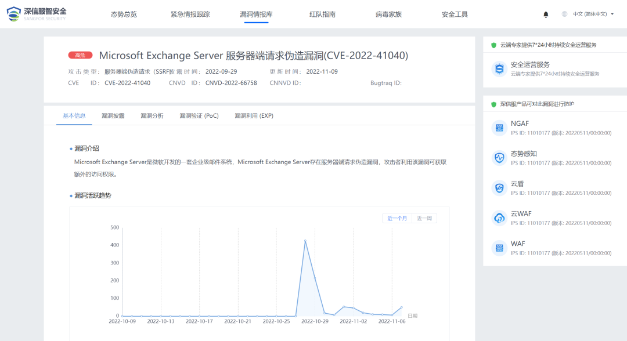Click the disclosure date 2022-09-29
This screenshot has width=627, height=341.
click(221, 71)
